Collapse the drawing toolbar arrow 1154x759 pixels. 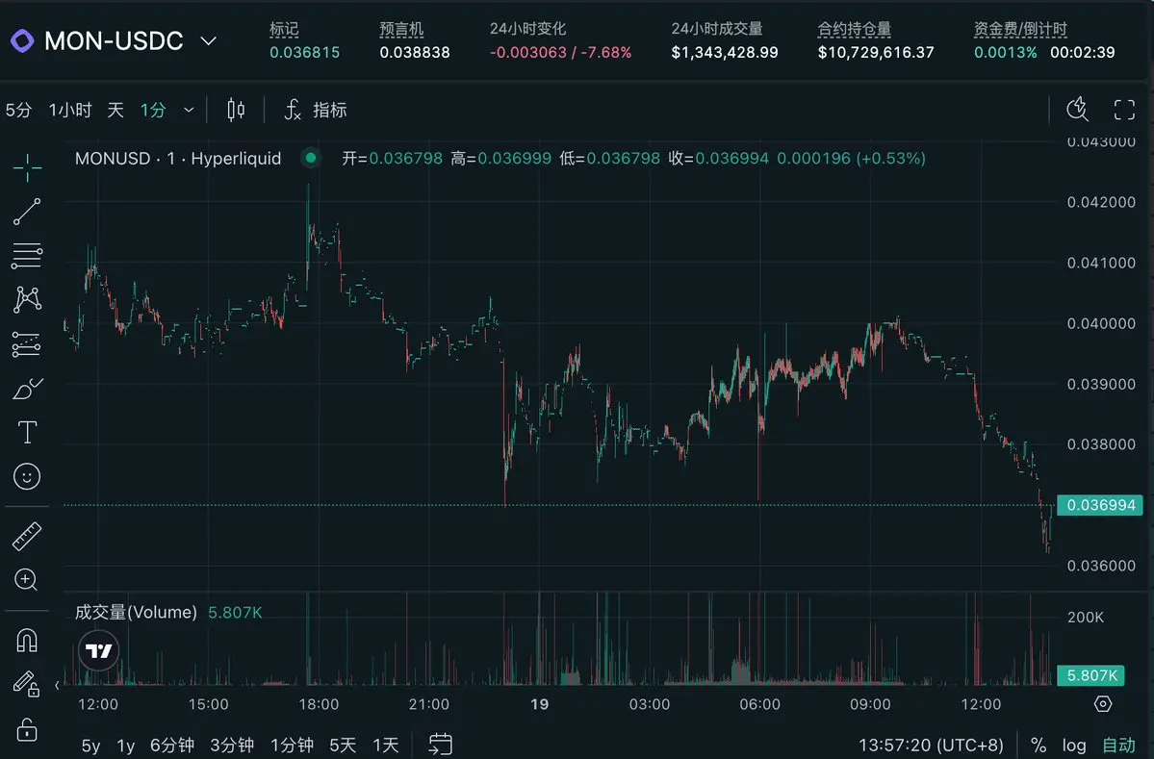coord(57,686)
